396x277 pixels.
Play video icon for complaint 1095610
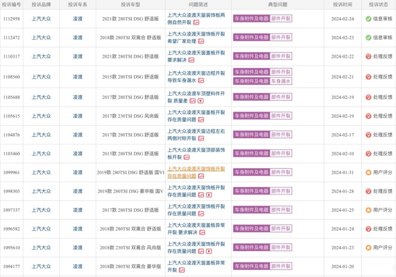pos(209,251)
